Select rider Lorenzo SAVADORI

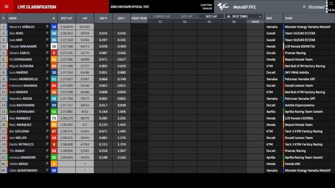click(22, 157)
